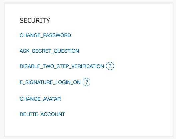Click the DELETE_ACCOUNT link
This screenshot has width=176, height=139.
(42, 114)
